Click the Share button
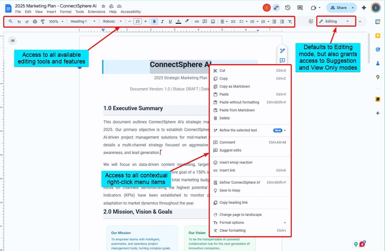The image size is (385, 251). [338, 8]
